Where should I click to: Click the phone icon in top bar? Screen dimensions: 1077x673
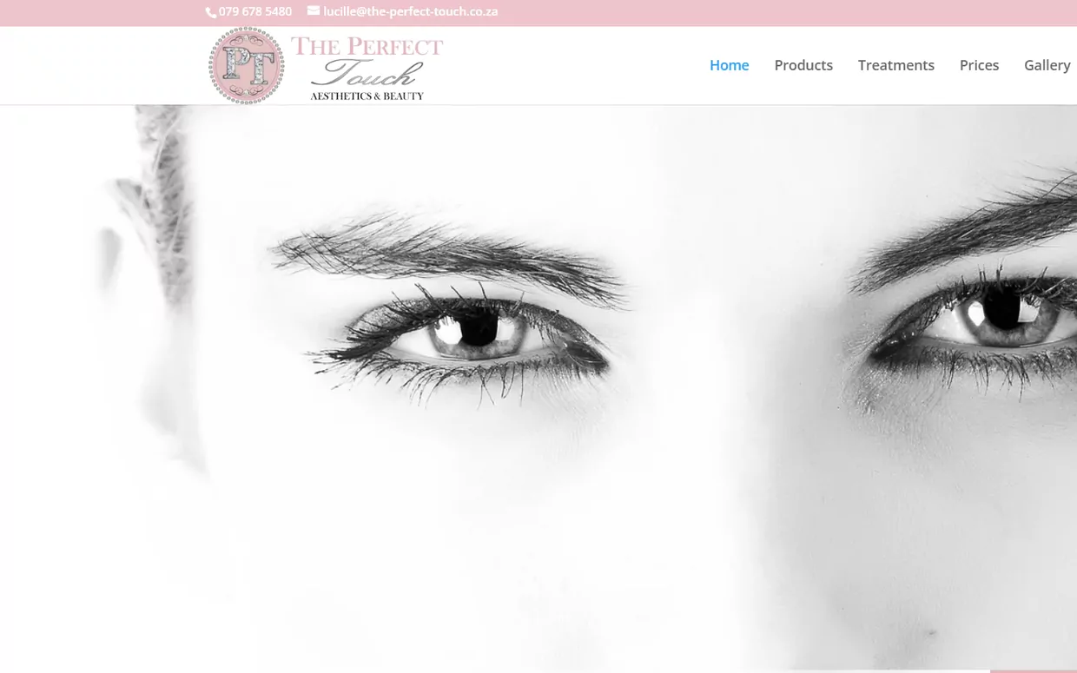click(211, 12)
